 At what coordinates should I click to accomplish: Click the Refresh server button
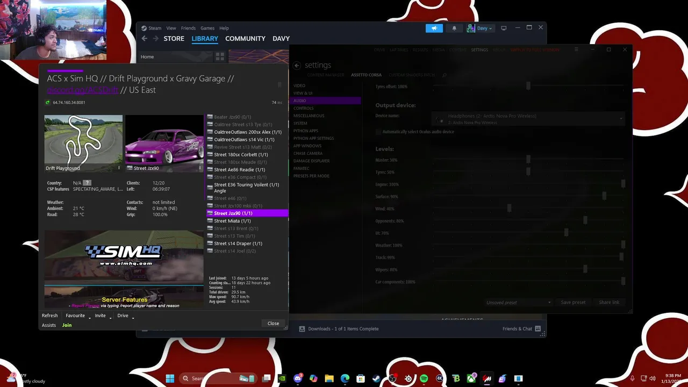(49, 316)
